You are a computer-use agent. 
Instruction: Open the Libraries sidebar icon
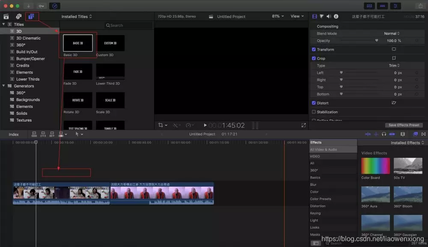click(x=6, y=16)
